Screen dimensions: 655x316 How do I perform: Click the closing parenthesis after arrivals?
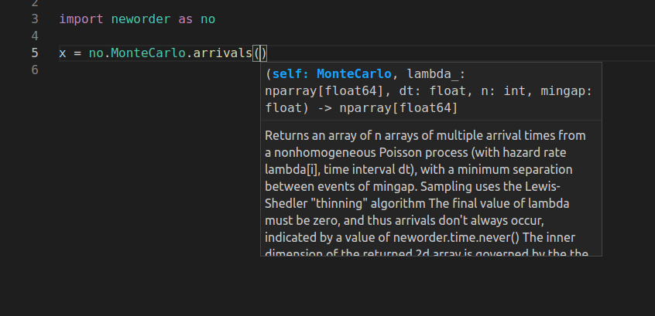coord(264,53)
